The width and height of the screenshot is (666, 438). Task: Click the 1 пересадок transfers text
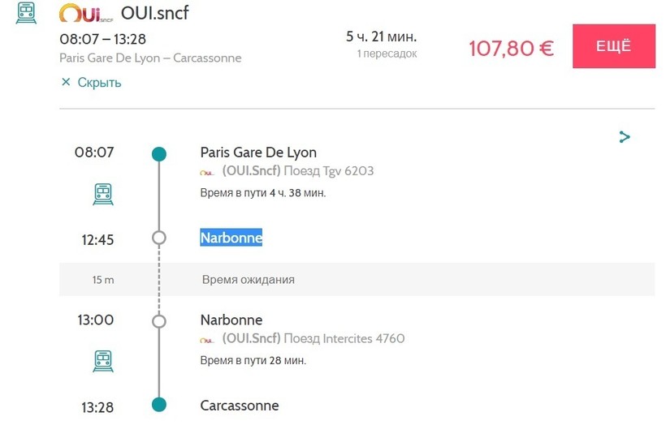[x=387, y=54]
